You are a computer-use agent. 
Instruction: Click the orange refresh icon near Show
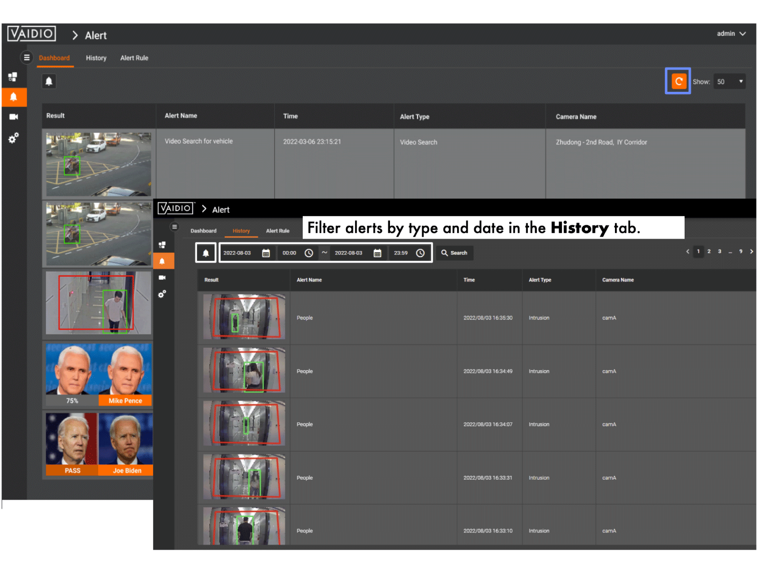678,81
